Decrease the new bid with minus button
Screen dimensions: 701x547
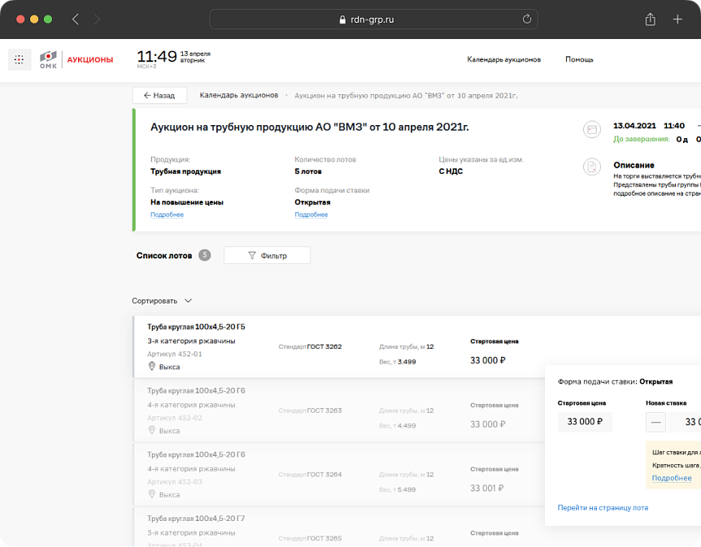pyautogui.click(x=655, y=422)
